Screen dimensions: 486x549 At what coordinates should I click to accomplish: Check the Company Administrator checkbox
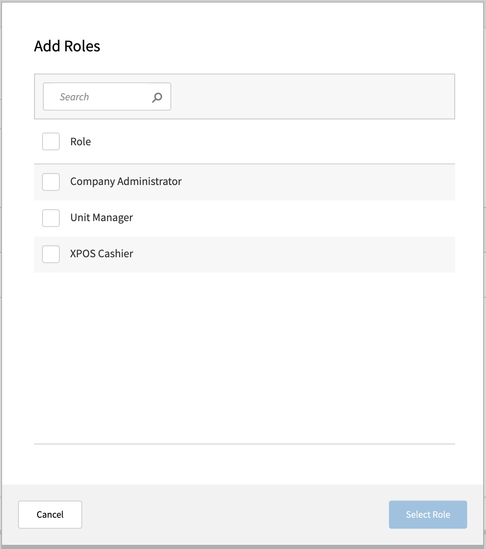click(51, 182)
